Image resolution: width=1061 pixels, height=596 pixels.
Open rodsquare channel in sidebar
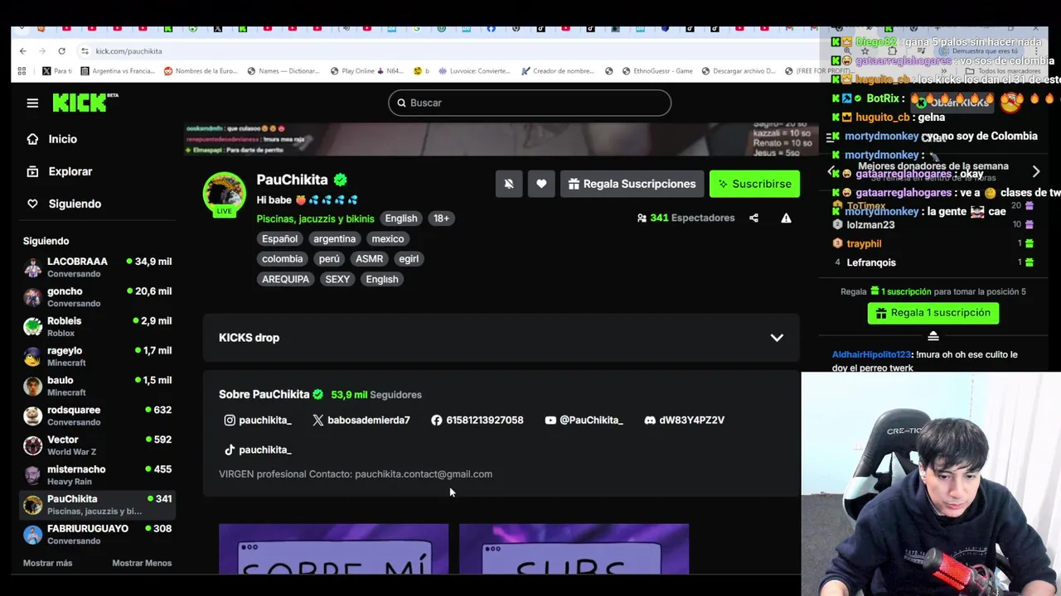tap(98, 416)
